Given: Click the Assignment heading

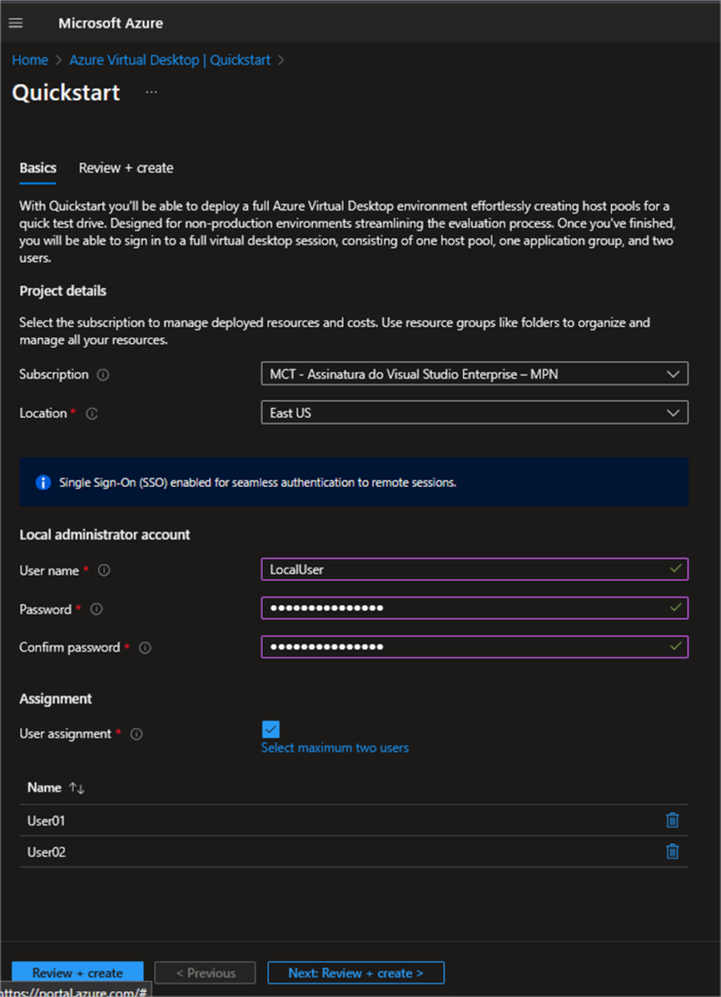Looking at the screenshot, I should tap(55, 699).
